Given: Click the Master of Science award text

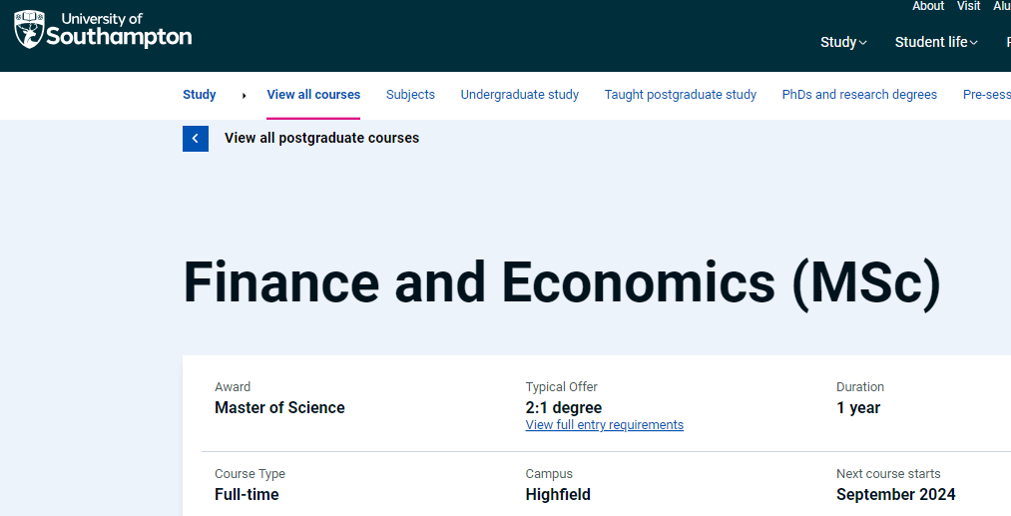Looking at the screenshot, I should click(279, 407).
